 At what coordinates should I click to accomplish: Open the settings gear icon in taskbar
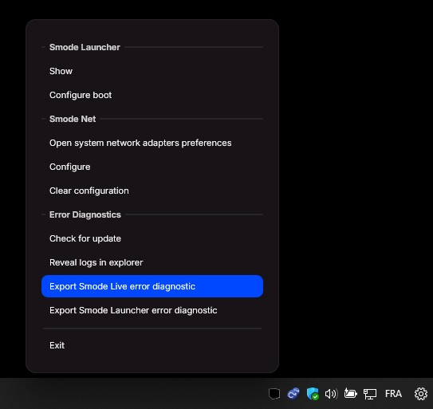421,394
